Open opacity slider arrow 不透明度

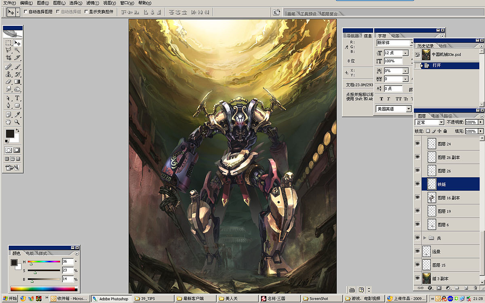click(481, 122)
